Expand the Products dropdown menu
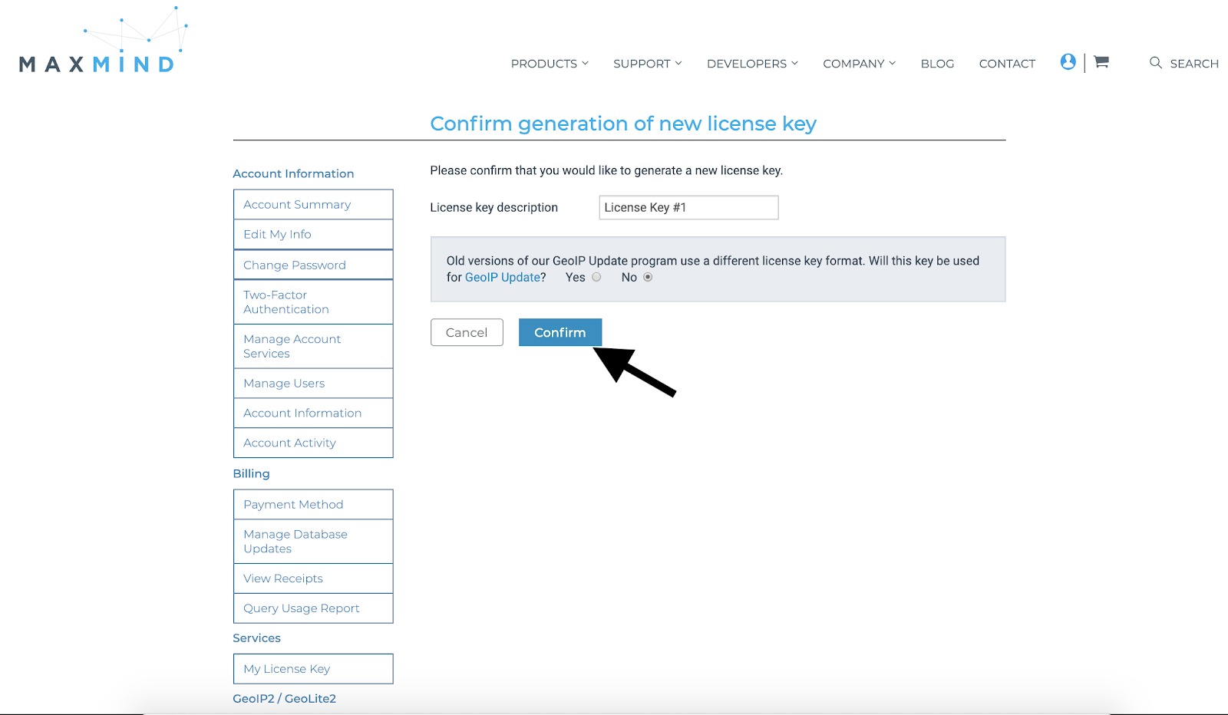1228x715 pixels. point(549,64)
